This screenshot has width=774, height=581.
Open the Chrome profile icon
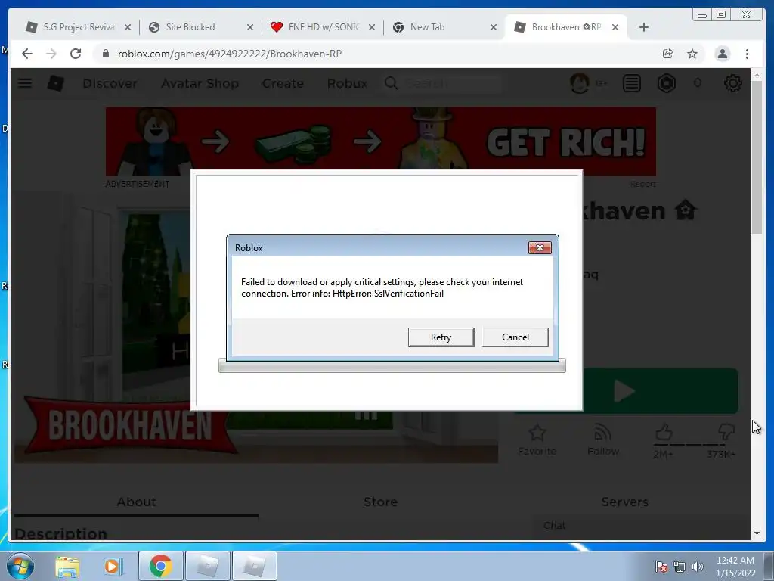pos(722,54)
